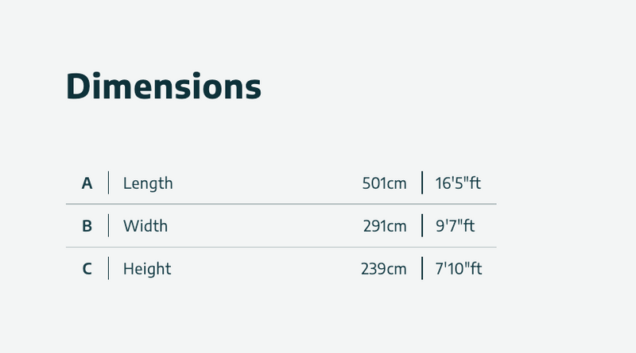Click the 239cm height value
Viewport: 636px width, 353px height.
(x=383, y=269)
